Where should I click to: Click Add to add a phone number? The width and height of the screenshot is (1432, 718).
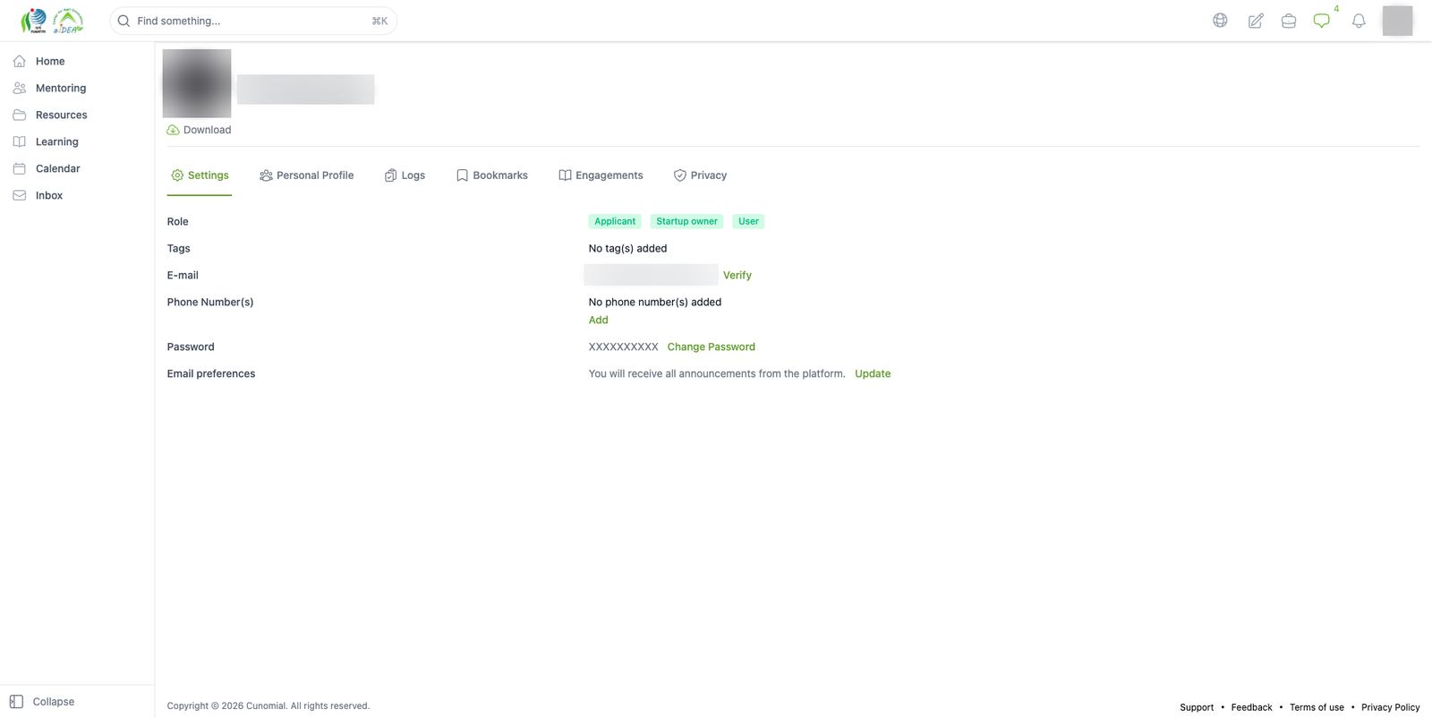pyautogui.click(x=599, y=320)
